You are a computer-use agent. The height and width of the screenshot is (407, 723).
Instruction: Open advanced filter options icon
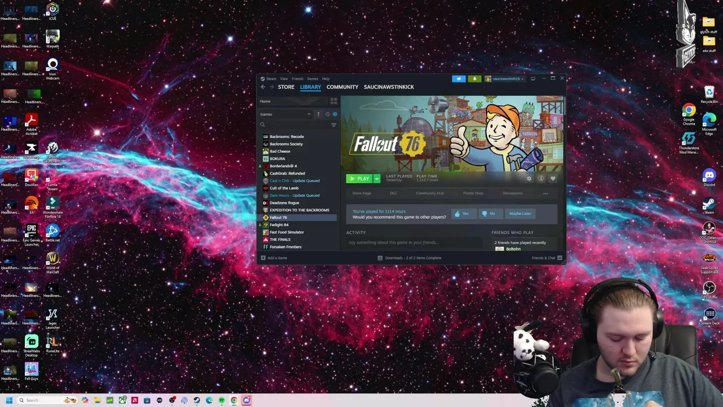tap(334, 125)
